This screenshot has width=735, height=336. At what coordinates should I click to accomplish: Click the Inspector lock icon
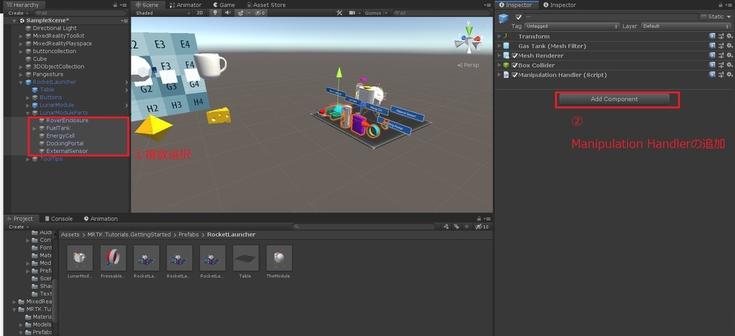point(721,5)
